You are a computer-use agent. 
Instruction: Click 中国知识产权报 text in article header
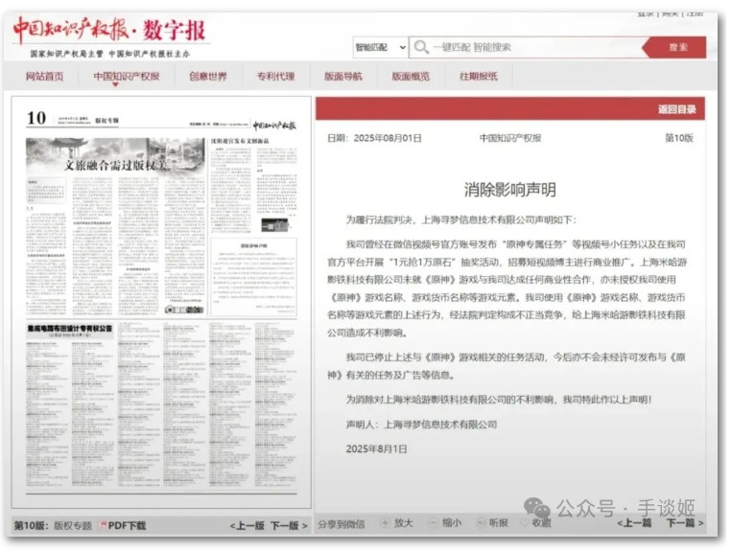[509, 138]
